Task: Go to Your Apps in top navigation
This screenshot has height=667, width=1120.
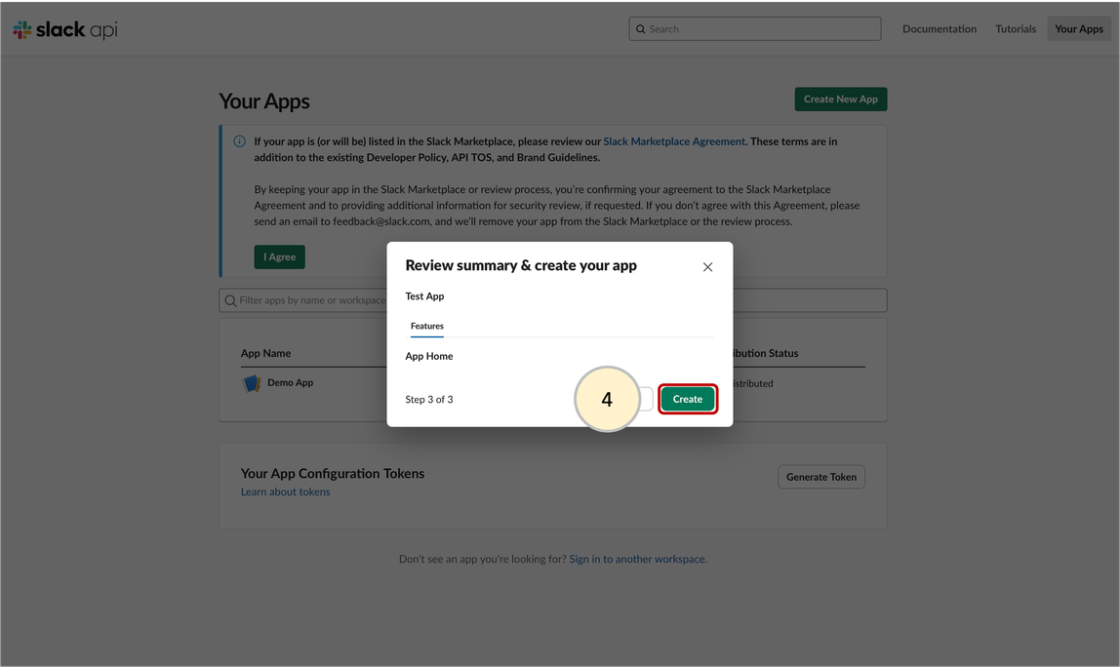Action: click(x=1078, y=29)
